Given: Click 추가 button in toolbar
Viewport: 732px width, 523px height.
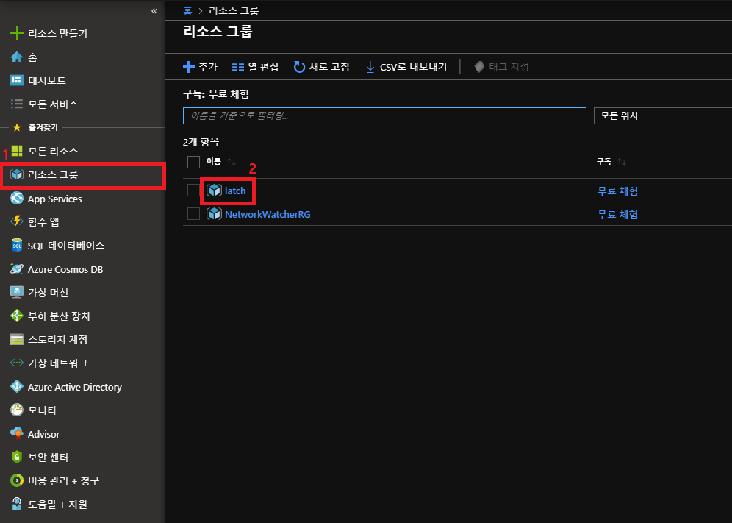Looking at the screenshot, I should pyautogui.click(x=201, y=67).
